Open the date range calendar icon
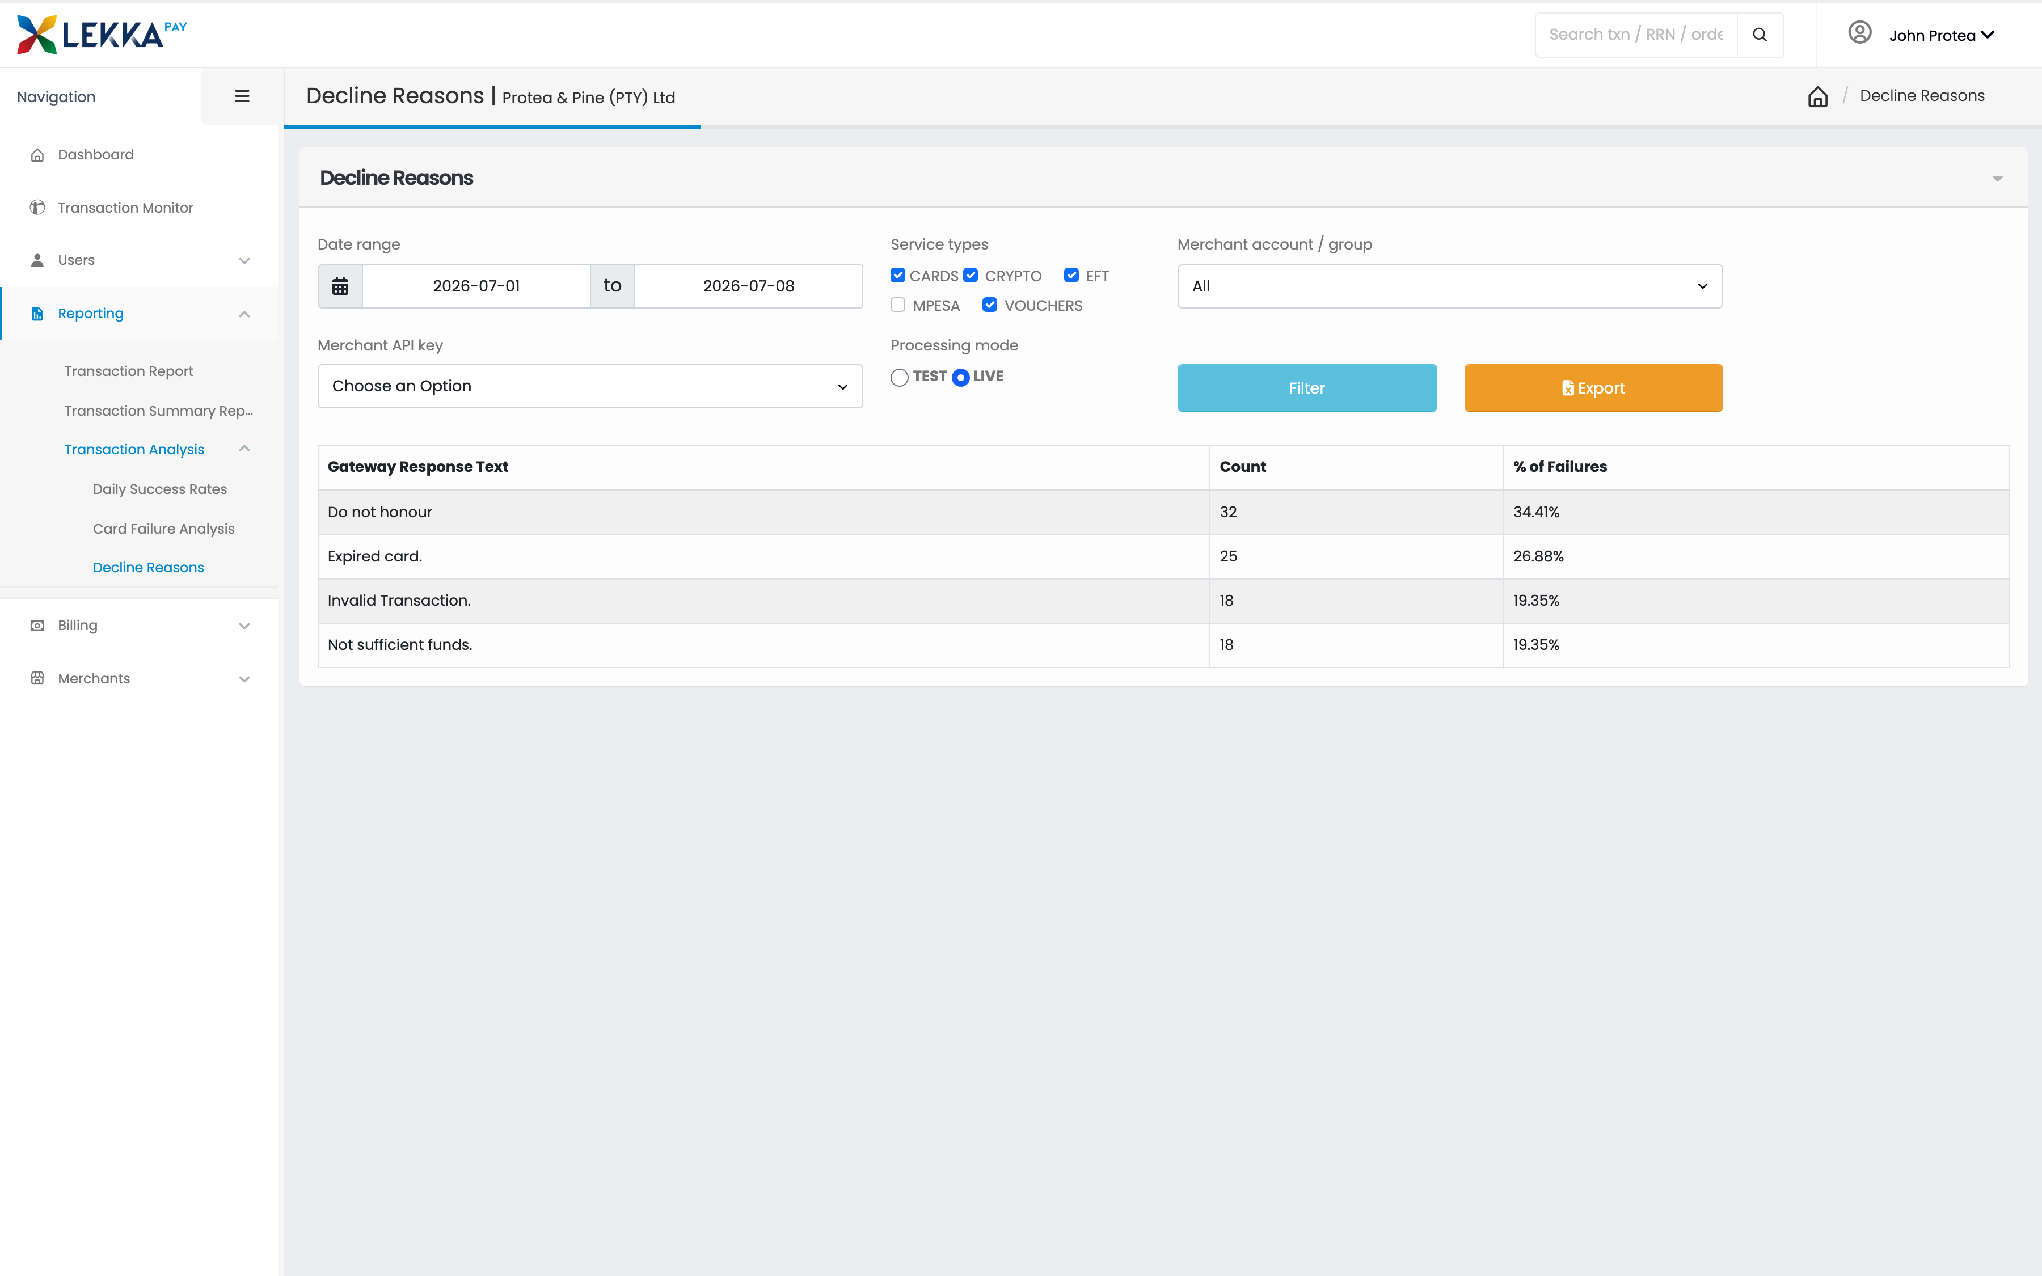The width and height of the screenshot is (2042, 1276). click(x=340, y=286)
